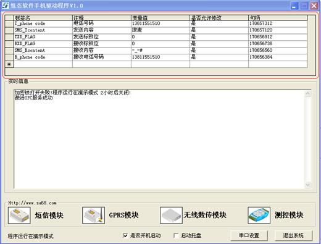Click the scroll down arrow in 实时信息 box
The height and width of the screenshot is (244, 321).
pos(308,185)
